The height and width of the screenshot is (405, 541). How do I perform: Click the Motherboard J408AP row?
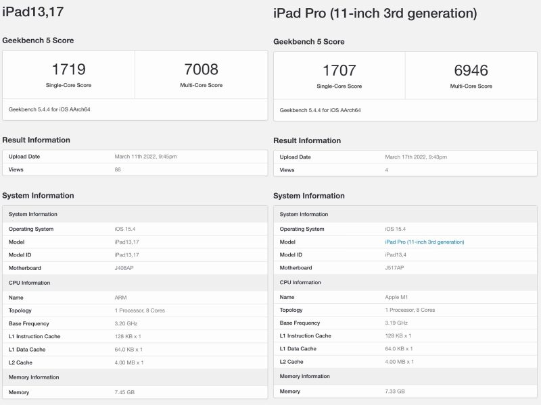click(135, 268)
